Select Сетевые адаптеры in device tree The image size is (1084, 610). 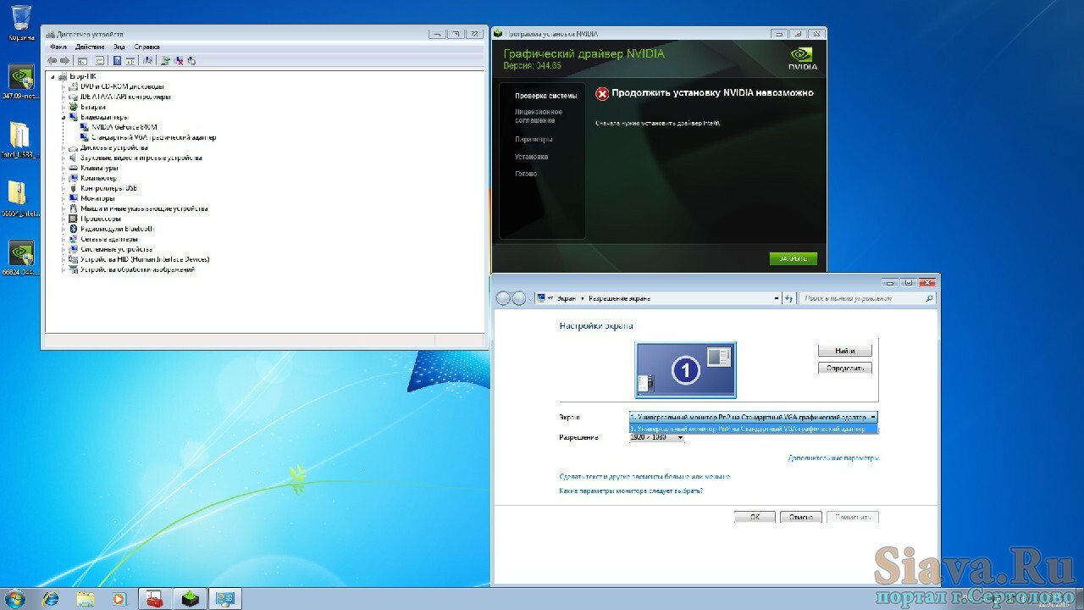(x=108, y=239)
